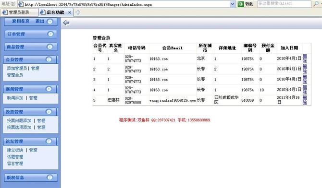Image resolution: width=322 pixels, height=188 pixels.
Task: Click the 转到 go button
Action: coord(246,4)
